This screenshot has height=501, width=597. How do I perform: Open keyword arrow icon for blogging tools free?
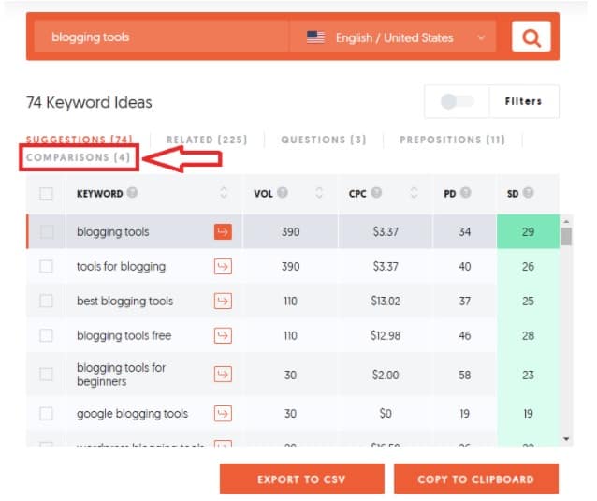click(223, 335)
